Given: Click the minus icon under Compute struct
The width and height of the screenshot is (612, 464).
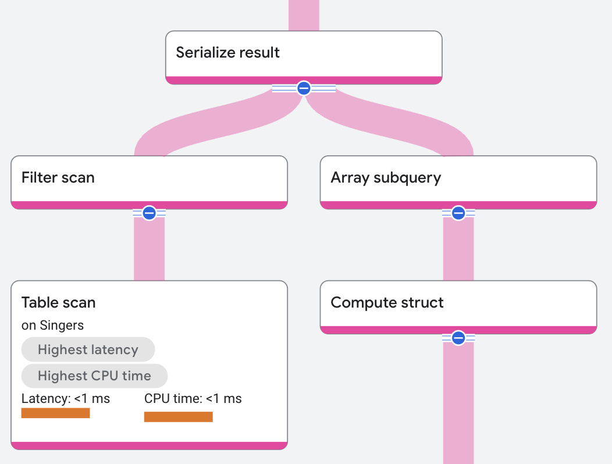Looking at the screenshot, I should coord(458,337).
